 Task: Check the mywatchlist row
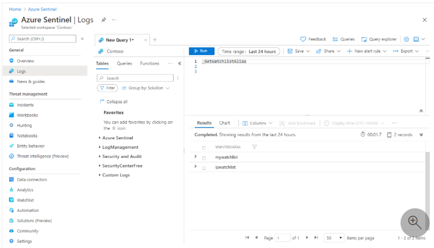click(204, 158)
